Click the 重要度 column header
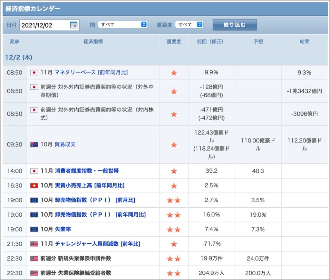 pyautogui.click(x=174, y=41)
